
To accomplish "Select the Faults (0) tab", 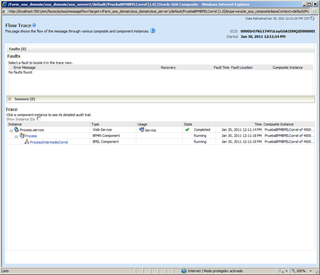I will pyautogui.click(x=18, y=49).
